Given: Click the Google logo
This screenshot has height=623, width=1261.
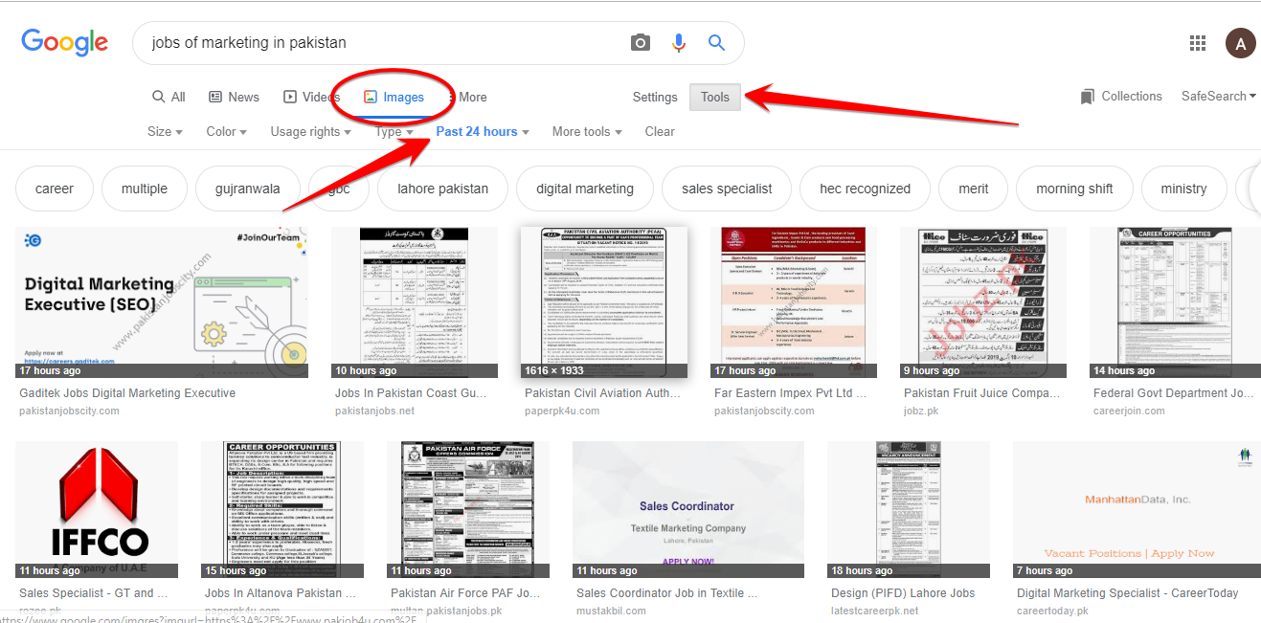Looking at the screenshot, I should point(65,42).
